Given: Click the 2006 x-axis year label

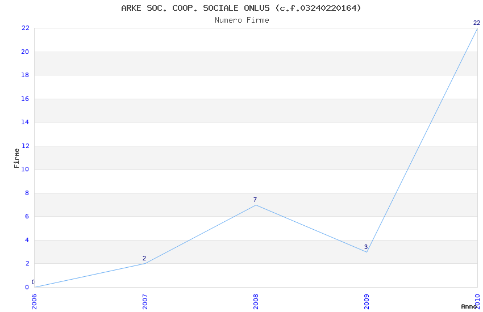Looking at the screenshot, I should pos(34,302).
